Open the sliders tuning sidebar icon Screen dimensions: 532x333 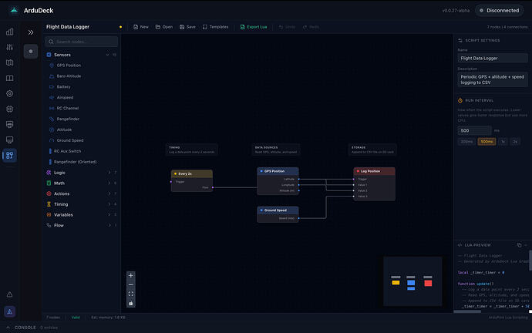pyautogui.click(x=9, y=47)
